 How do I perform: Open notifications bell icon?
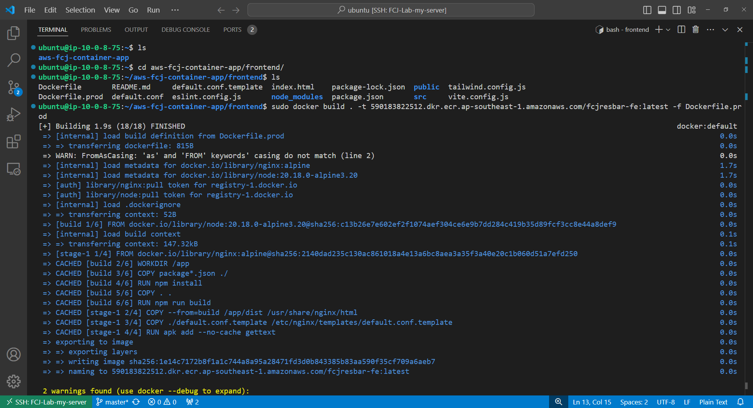tap(740, 402)
